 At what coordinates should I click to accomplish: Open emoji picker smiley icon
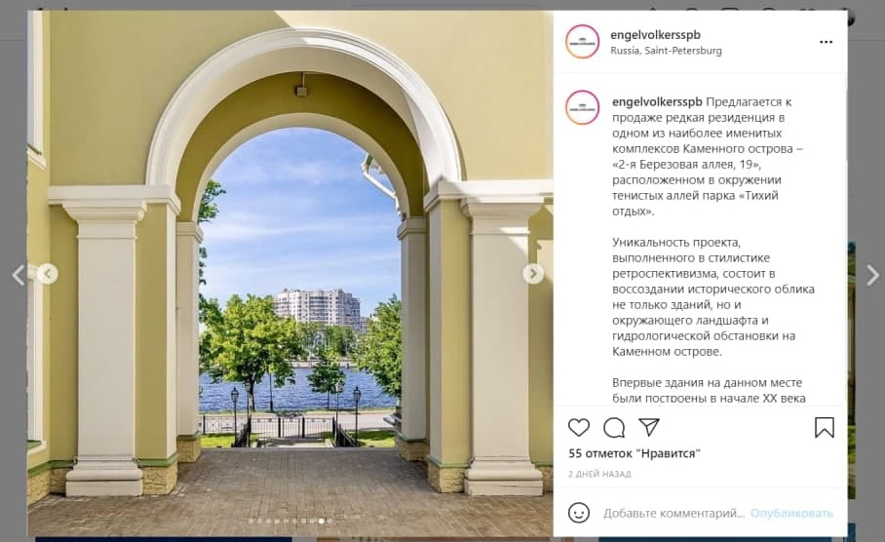coord(579,513)
